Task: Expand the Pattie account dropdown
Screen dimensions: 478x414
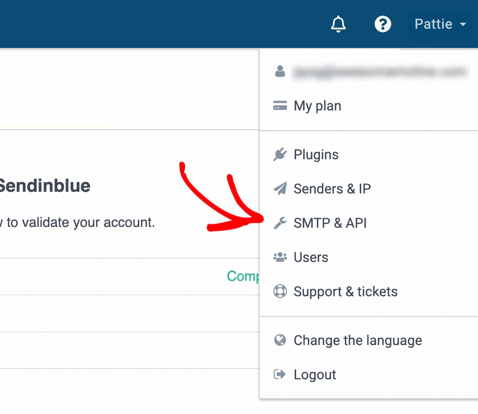Action: [433, 24]
